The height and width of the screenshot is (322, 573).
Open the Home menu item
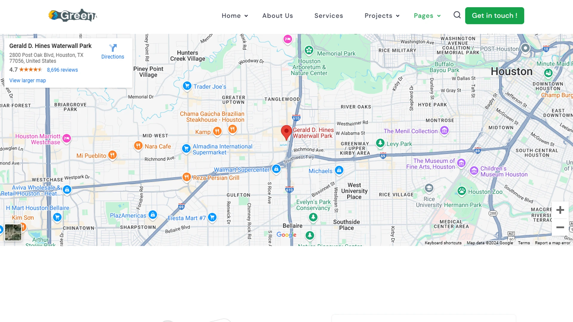[x=231, y=16]
